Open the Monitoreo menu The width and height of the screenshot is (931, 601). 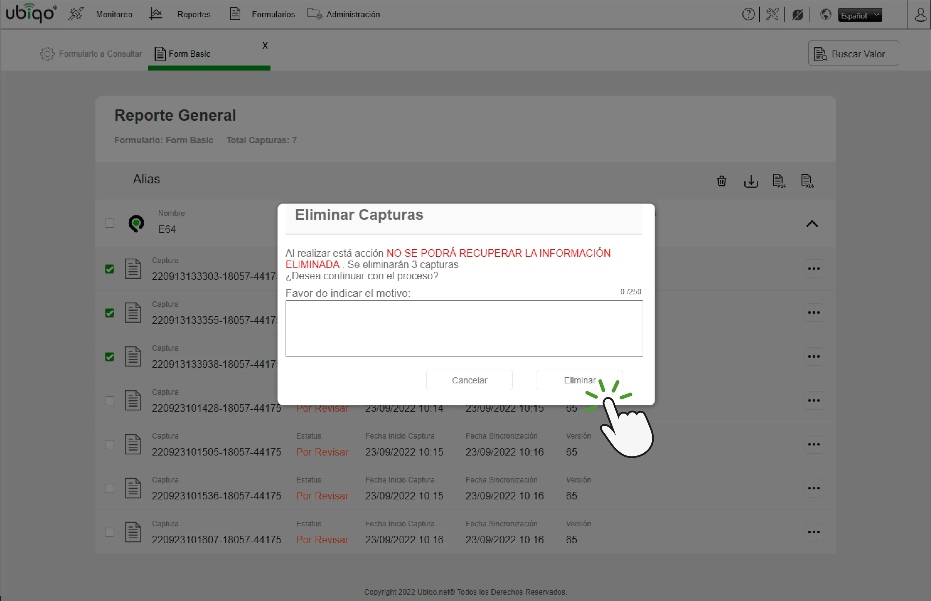click(x=114, y=14)
